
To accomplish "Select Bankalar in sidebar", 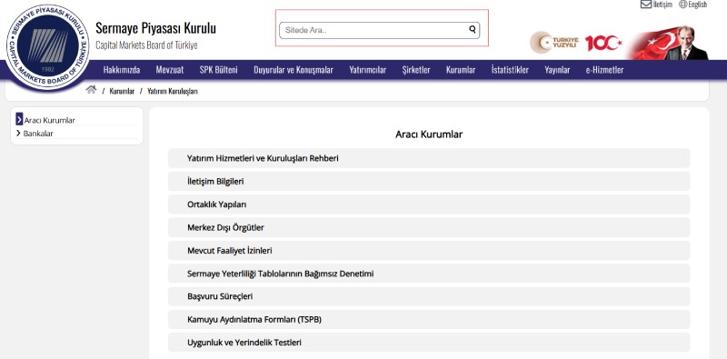I will click(x=38, y=134).
